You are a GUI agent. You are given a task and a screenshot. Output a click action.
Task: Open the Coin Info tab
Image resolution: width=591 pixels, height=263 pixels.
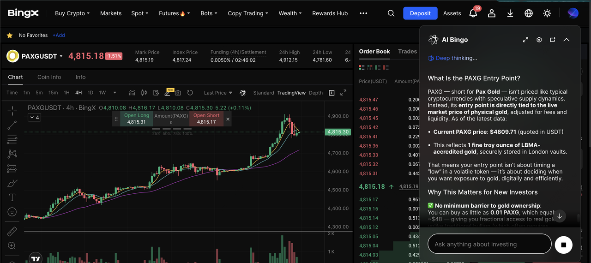pos(49,77)
